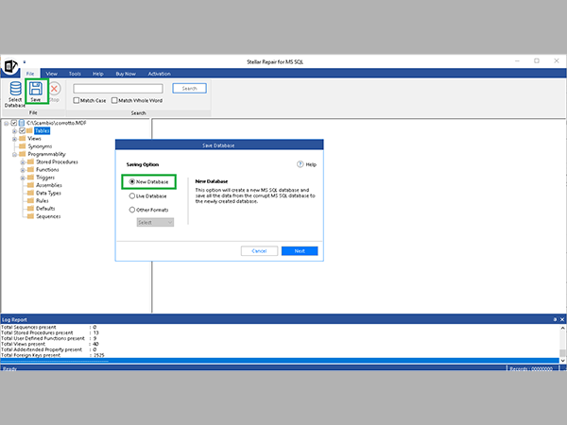Expand the Views tree node
The width and height of the screenshot is (567, 425).
(x=14, y=139)
